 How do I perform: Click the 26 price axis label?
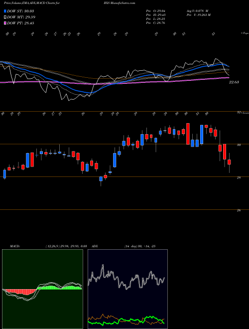click(x=239, y=210)
